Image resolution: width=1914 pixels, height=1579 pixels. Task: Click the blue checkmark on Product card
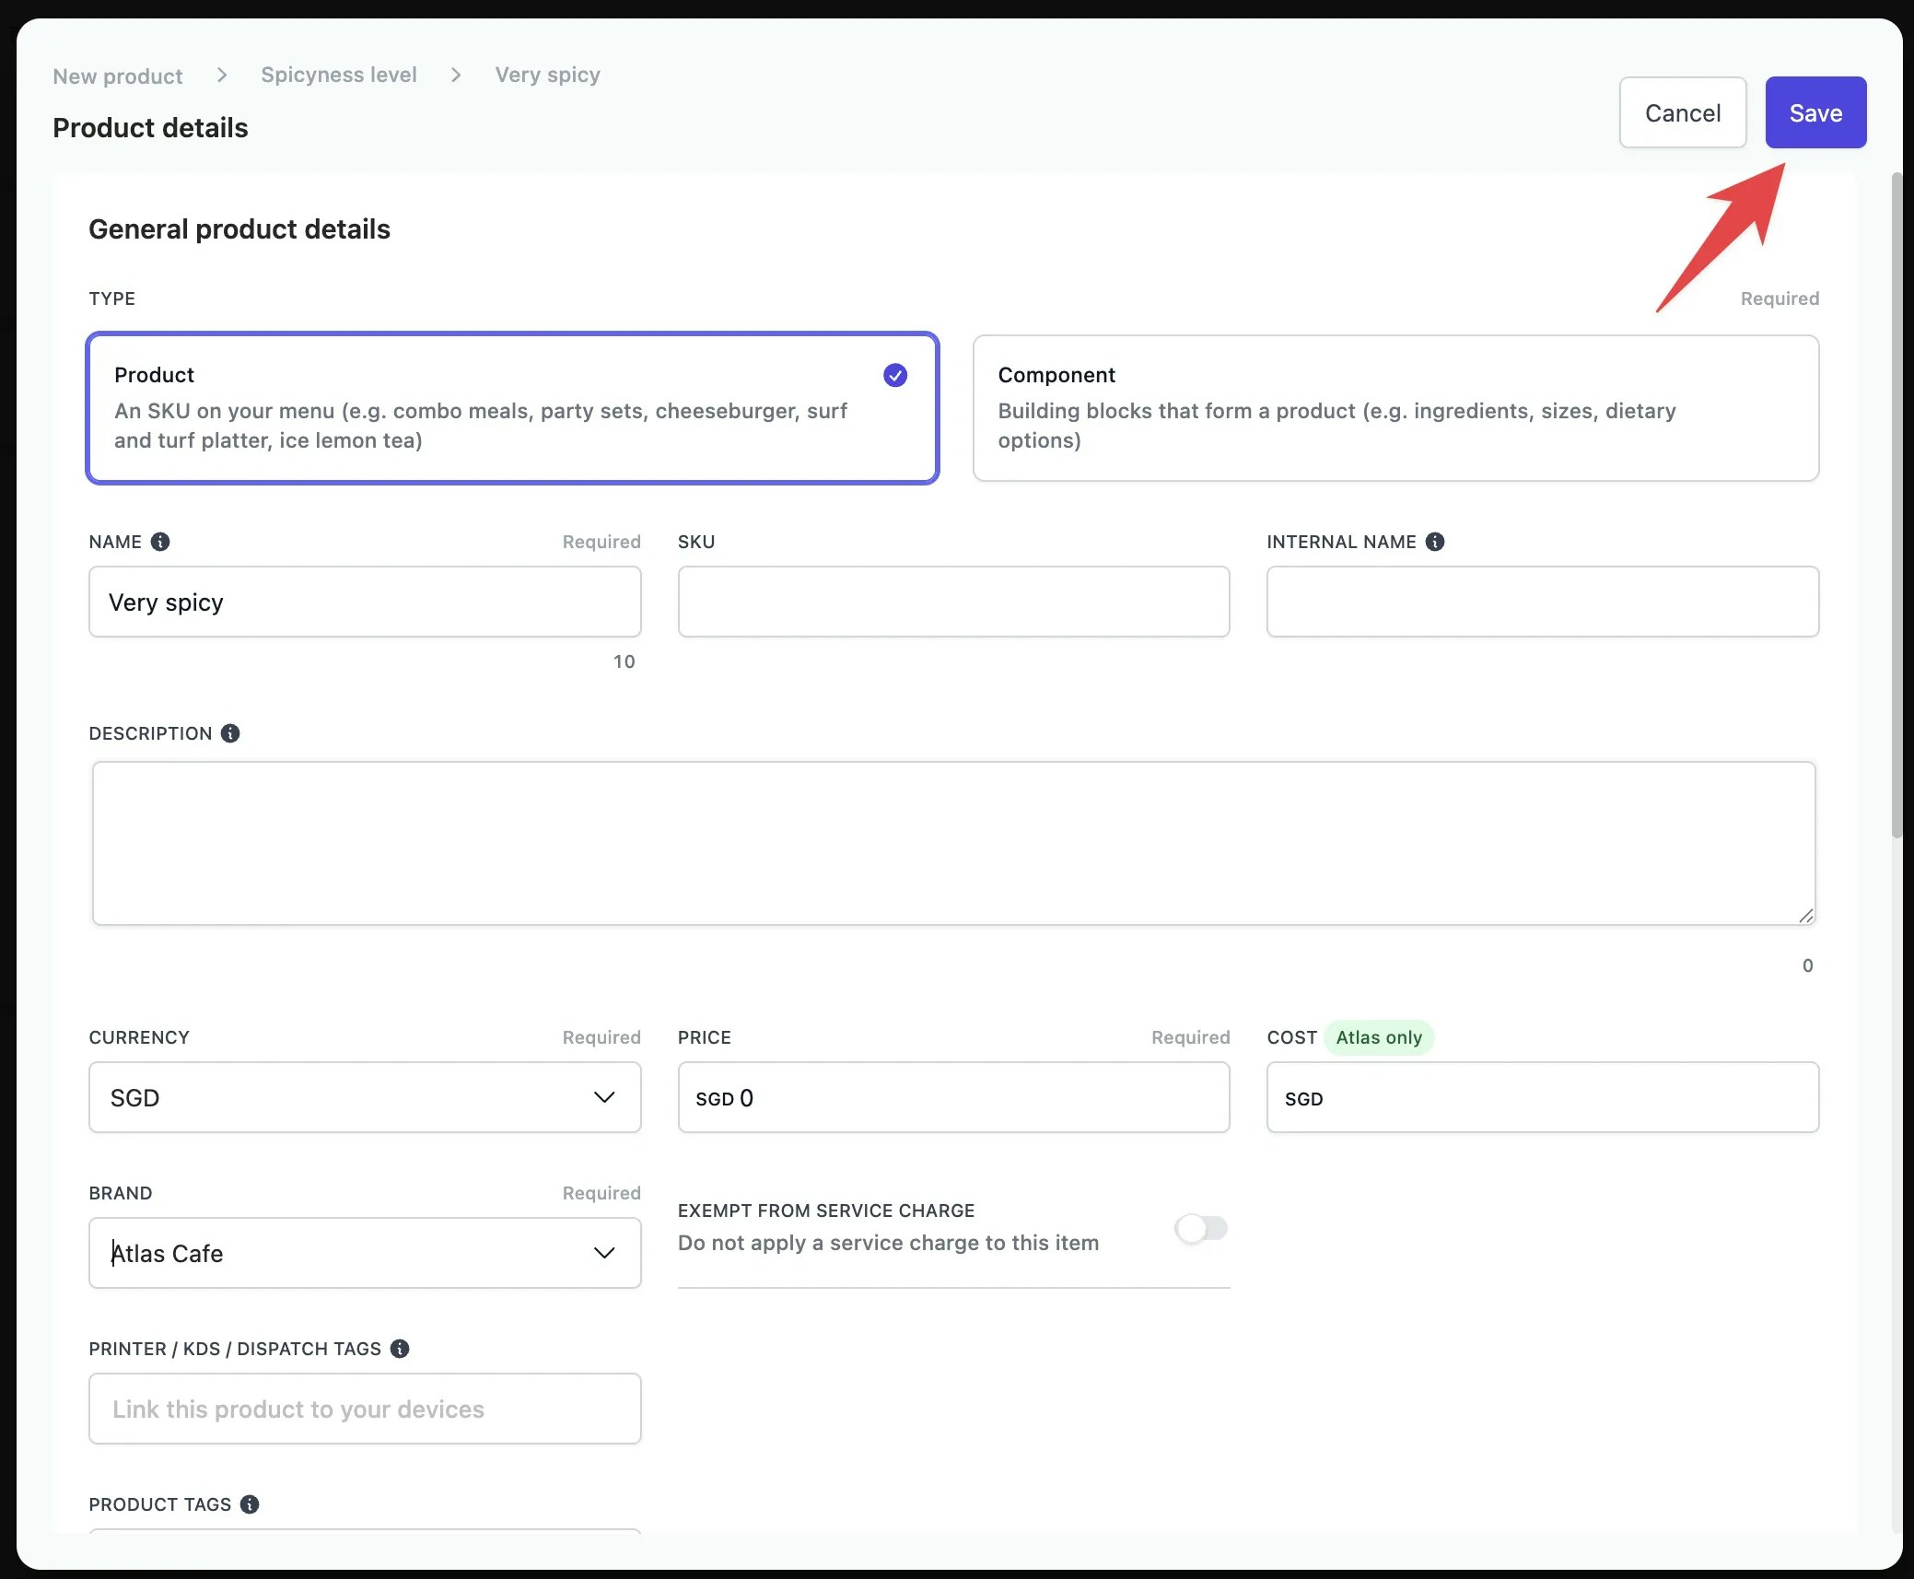pyautogui.click(x=894, y=375)
